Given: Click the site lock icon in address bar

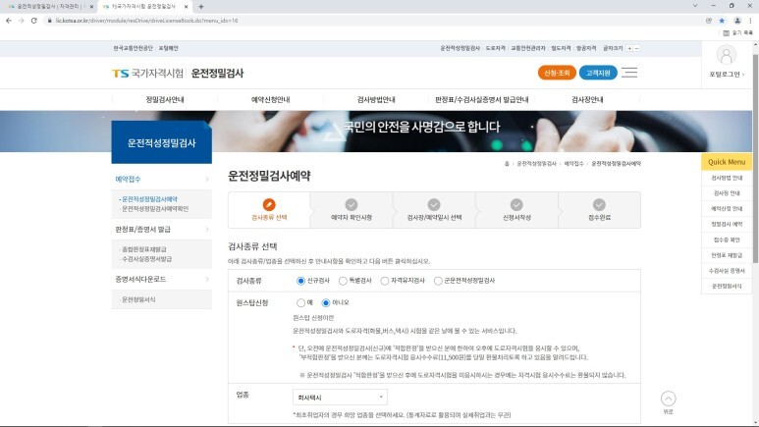Looking at the screenshot, I should click(49, 21).
